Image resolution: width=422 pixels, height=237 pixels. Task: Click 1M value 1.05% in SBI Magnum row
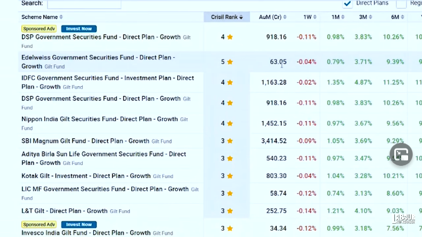pos(336,141)
